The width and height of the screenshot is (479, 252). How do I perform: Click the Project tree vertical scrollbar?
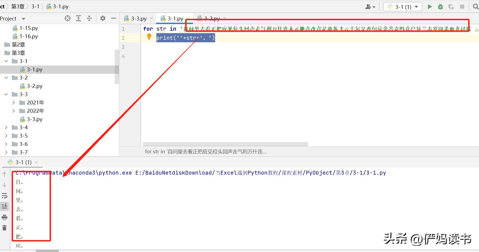click(x=117, y=66)
